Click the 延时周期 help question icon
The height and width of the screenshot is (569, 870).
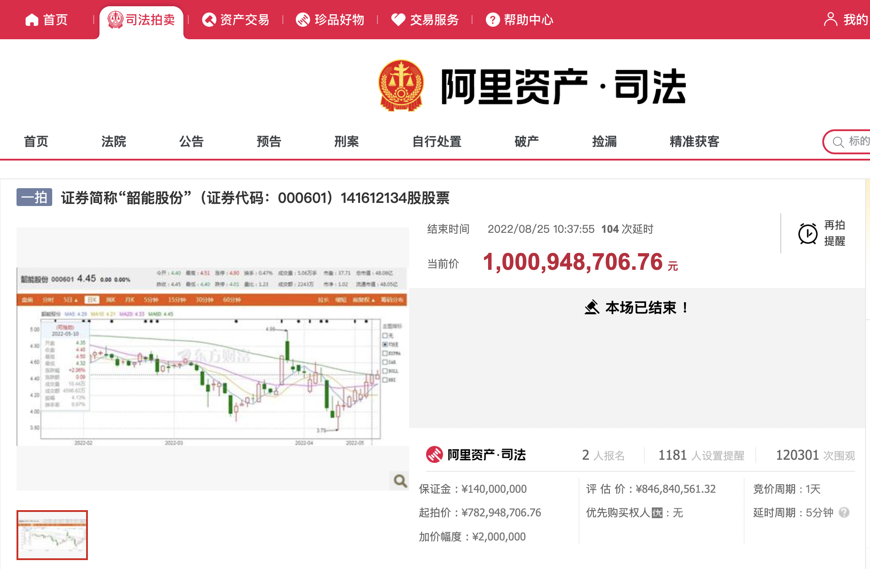[844, 513]
